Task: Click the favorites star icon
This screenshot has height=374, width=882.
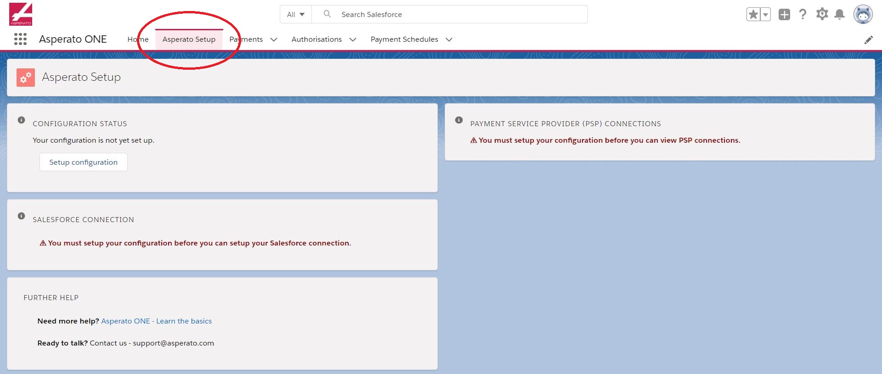Action: point(753,15)
